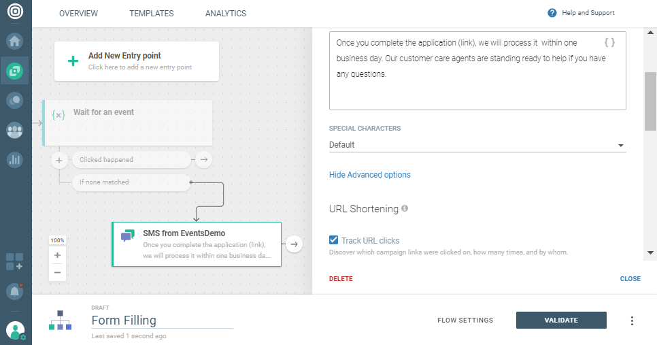Viewport: 657px width, 345px height.
Task: Open the Analytics chart icon in sidebar
Action: pyautogui.click(x=14, y=160)
